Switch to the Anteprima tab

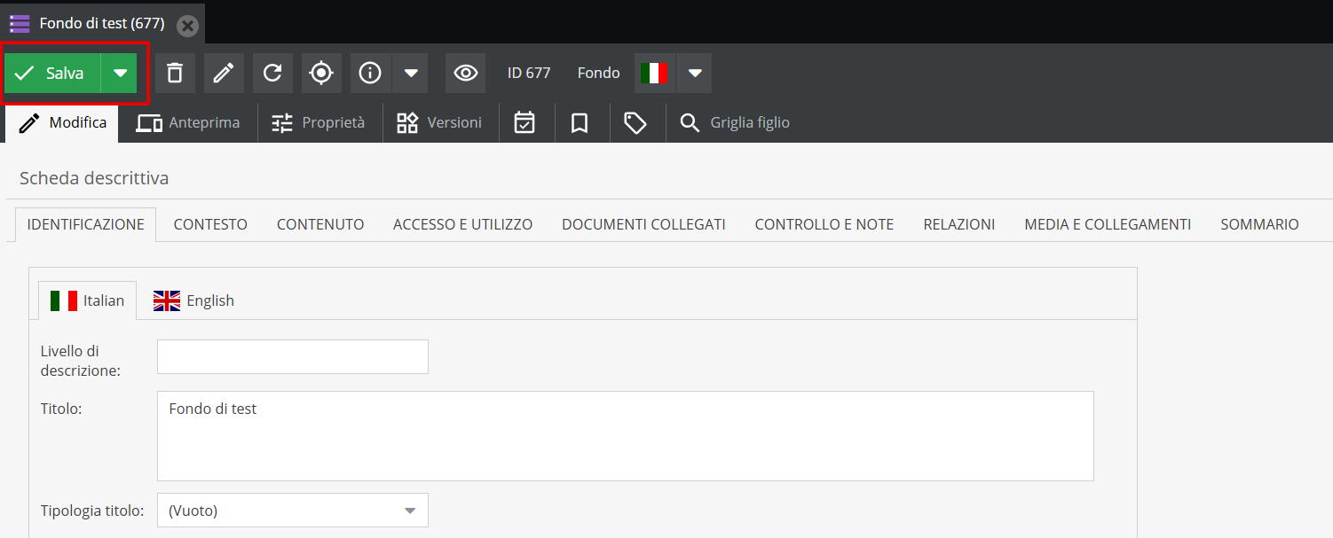click(188, 122)
